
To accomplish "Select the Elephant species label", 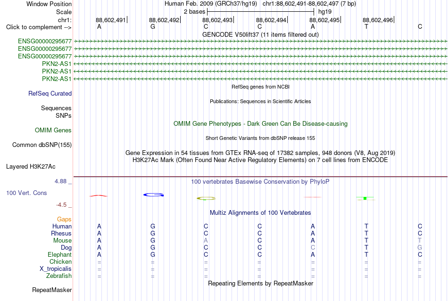I will coord(60,254).
